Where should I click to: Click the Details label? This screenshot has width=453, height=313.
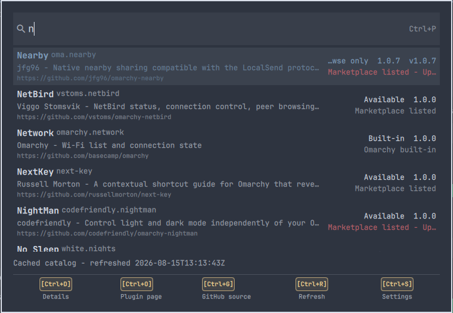tap(56, 297)
